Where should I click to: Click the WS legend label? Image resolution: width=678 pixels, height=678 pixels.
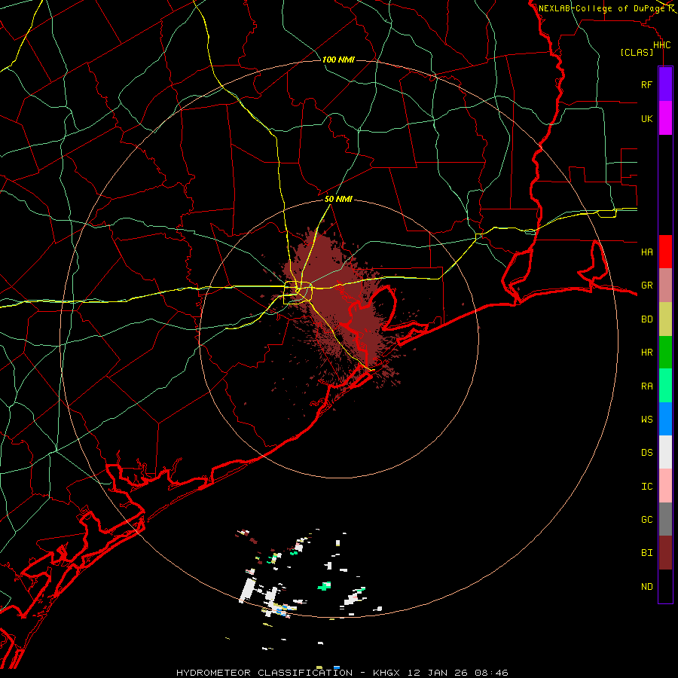coord(646,420)
